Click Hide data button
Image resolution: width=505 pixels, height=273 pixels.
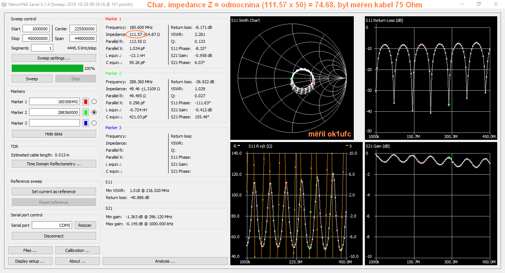(x=54, y=134)
